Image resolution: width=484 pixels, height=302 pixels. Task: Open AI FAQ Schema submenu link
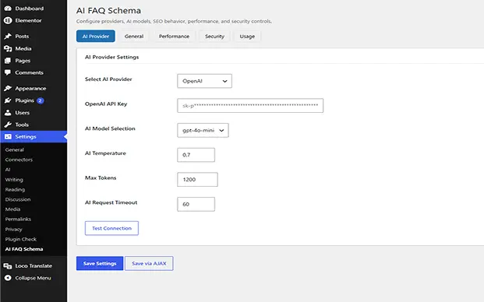(24, 249)
